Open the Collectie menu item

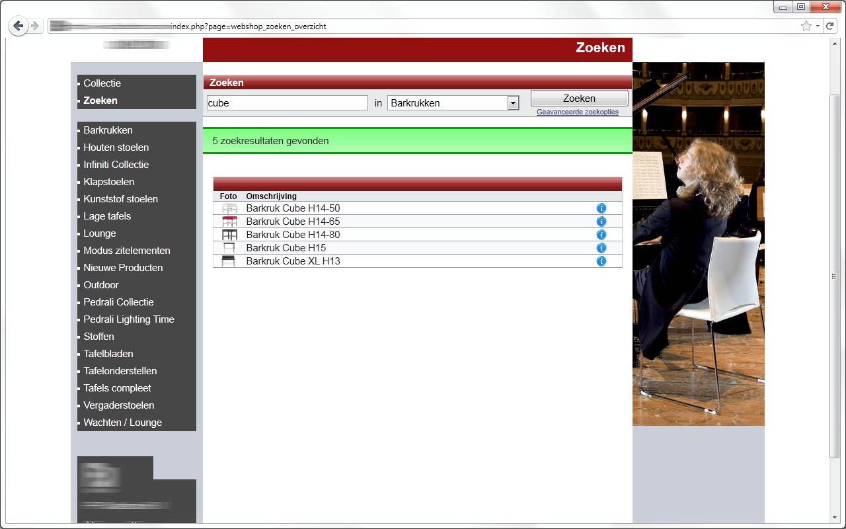click(102, 83)
